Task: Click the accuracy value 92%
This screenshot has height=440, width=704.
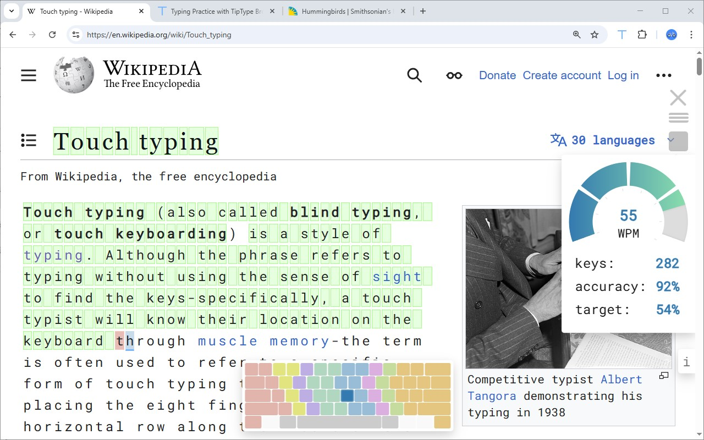Action: (668, 287)
